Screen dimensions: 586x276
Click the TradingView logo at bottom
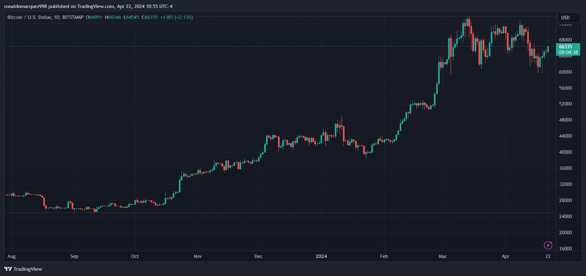[x=23, y=269]
